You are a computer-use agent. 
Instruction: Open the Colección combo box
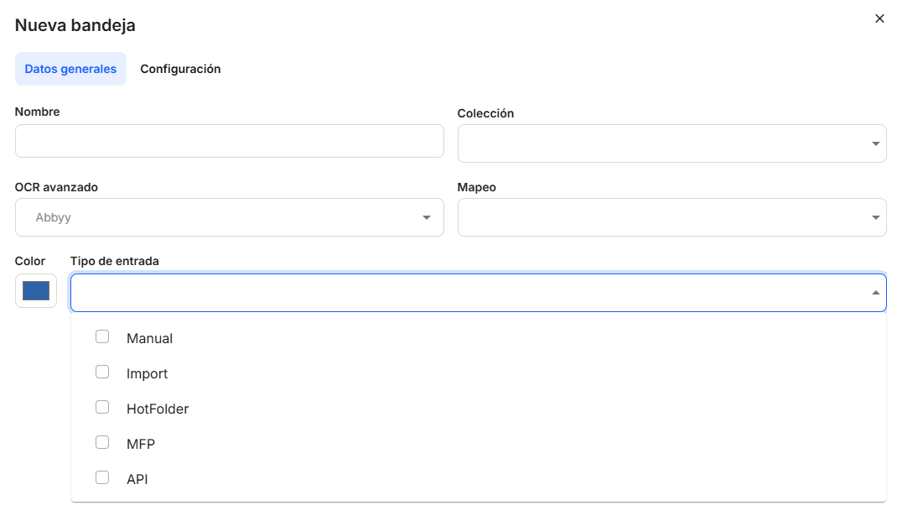tap(662, 143)
